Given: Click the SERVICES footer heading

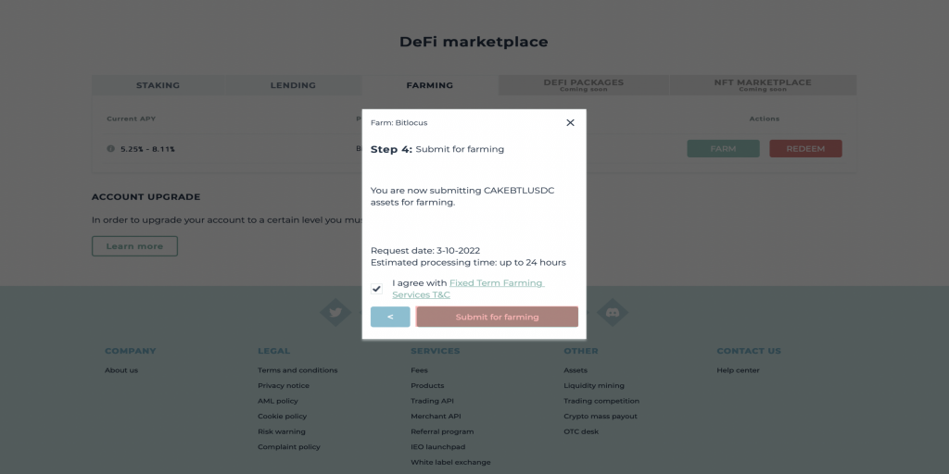Looking at the screenshot, I should pyautogui.click(x=436, y=351).
